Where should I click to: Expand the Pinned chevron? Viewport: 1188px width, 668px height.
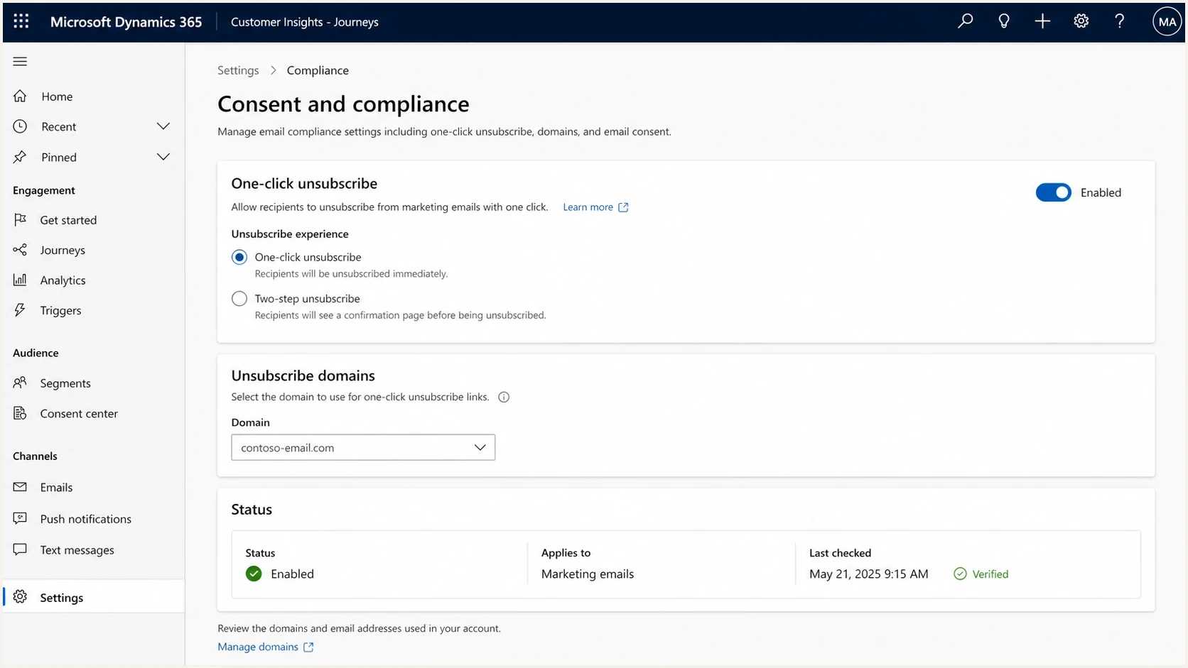[163, 157]
